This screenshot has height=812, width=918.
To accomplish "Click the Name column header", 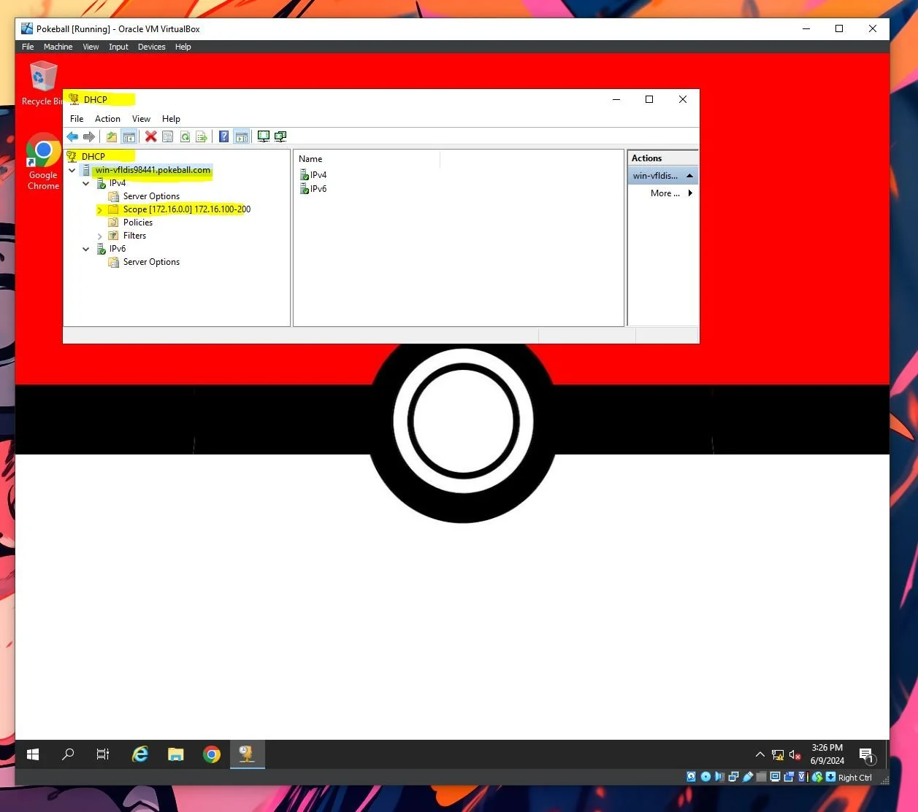I will click(x=367, y=159).
